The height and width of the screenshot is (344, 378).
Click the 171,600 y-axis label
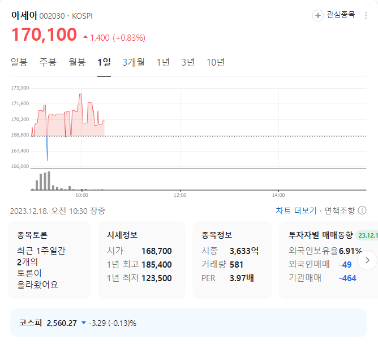click(20, 104)
